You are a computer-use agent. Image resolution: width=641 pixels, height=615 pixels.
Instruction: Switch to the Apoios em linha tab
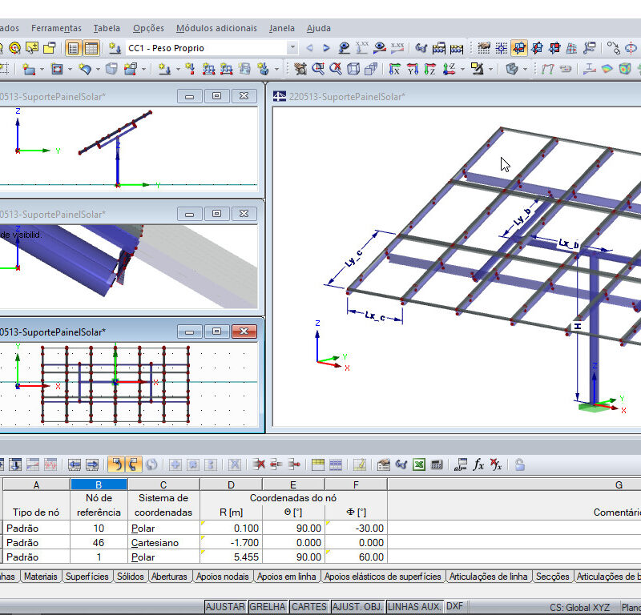tap(287, 577)
